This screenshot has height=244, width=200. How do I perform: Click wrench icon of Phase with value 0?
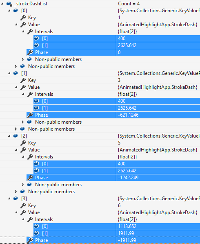coord(30,52)
